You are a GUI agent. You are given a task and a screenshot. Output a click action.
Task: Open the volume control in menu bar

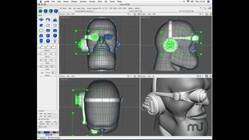[x=192, y=1]
